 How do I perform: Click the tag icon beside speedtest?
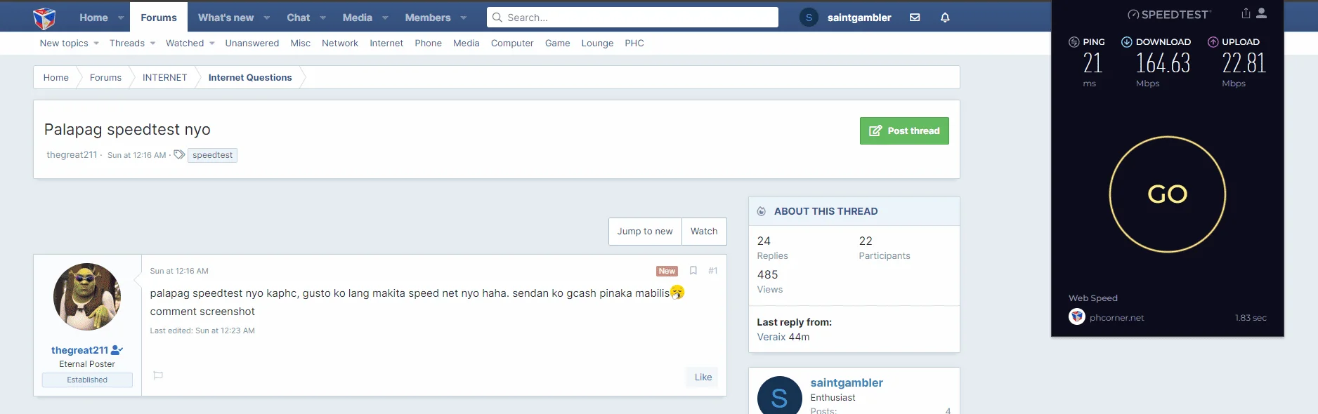coord(179,154)
